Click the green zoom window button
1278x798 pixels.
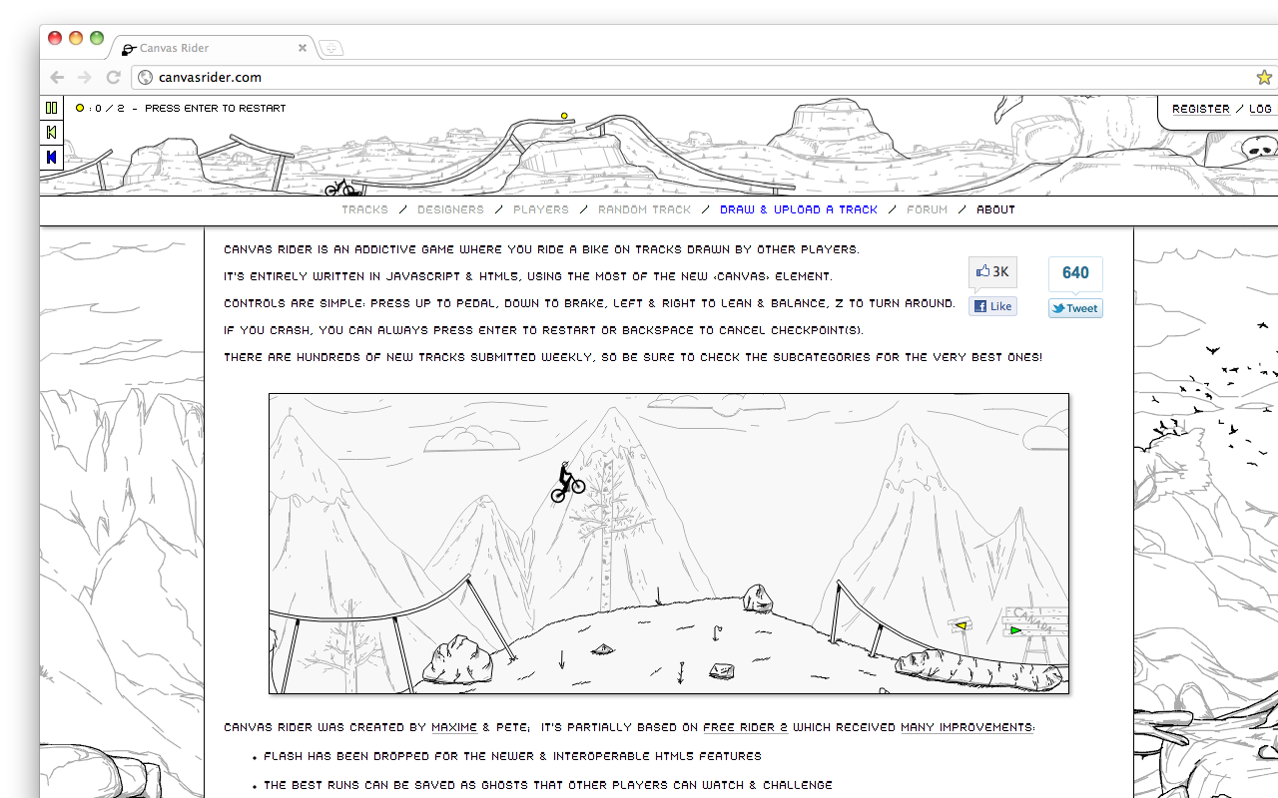[x=97, y=38]
